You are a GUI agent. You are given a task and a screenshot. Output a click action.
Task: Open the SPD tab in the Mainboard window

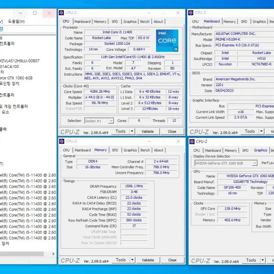244,22
